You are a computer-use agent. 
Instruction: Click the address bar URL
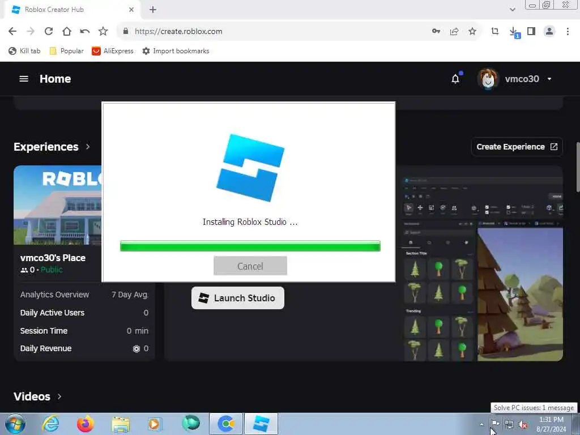[x=178, y=32]
